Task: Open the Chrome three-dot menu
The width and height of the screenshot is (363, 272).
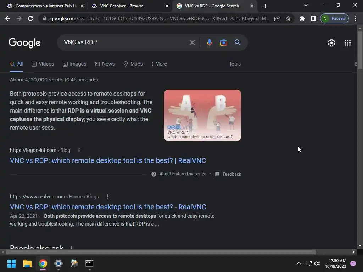Action: pos(355,18)
